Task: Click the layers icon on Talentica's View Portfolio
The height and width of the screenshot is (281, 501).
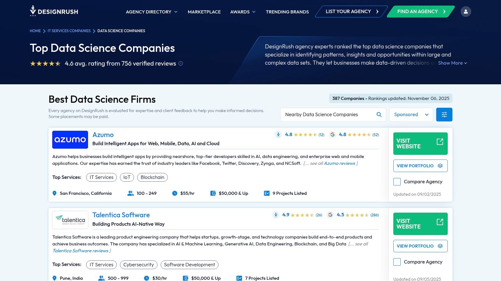Action: (440, 246)
